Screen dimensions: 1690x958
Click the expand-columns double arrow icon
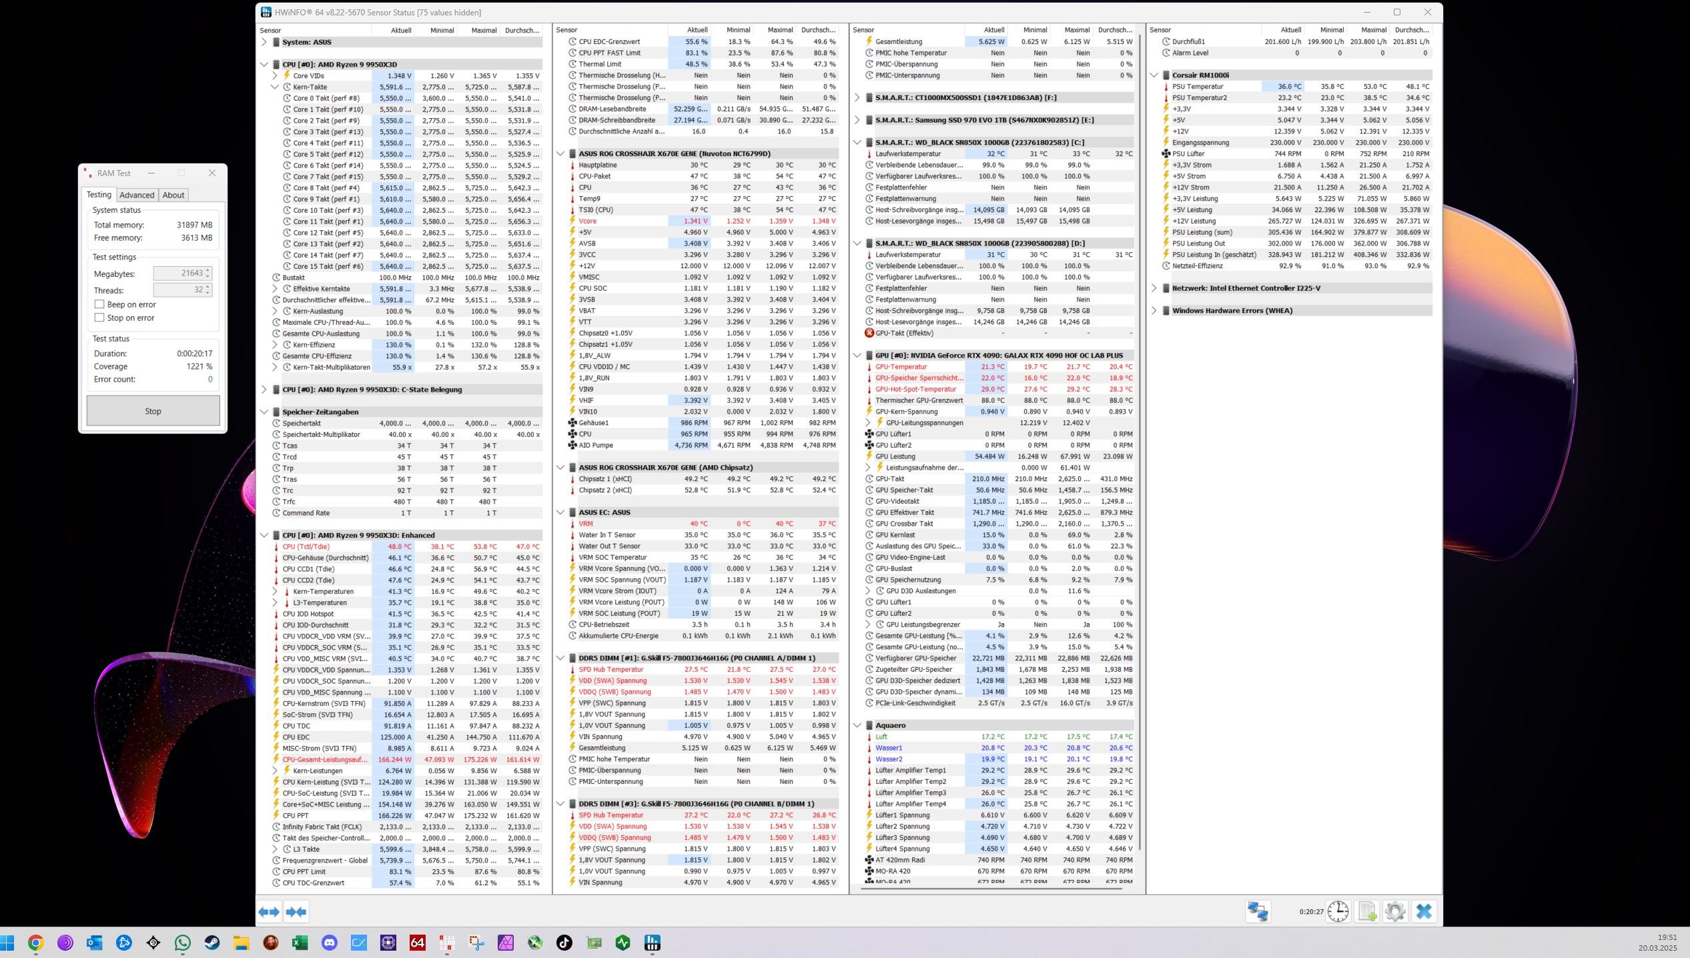[x=269, y=912]
